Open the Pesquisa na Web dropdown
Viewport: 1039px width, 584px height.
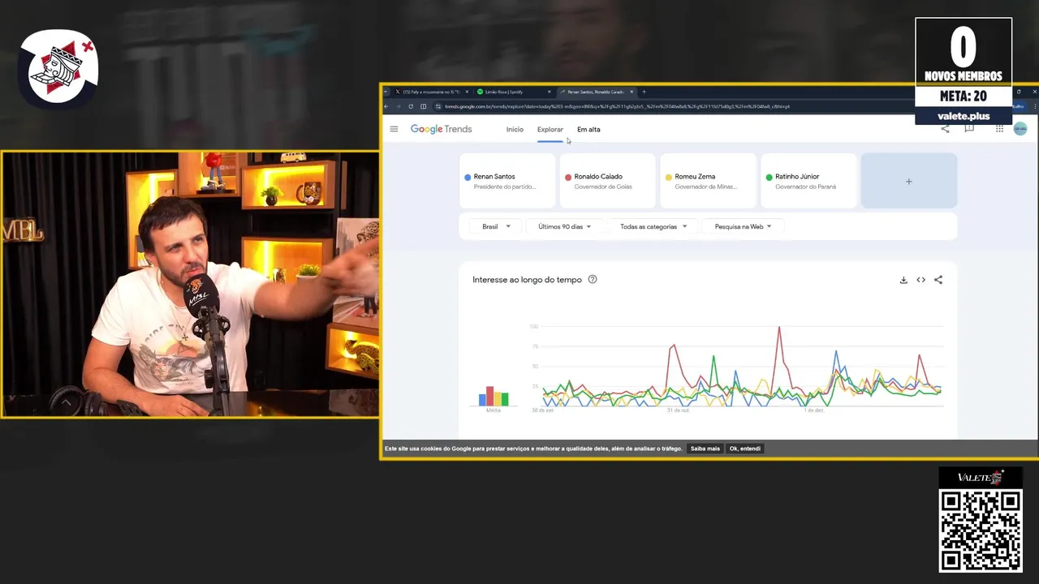pyautogui.click(x=743, y=226)
